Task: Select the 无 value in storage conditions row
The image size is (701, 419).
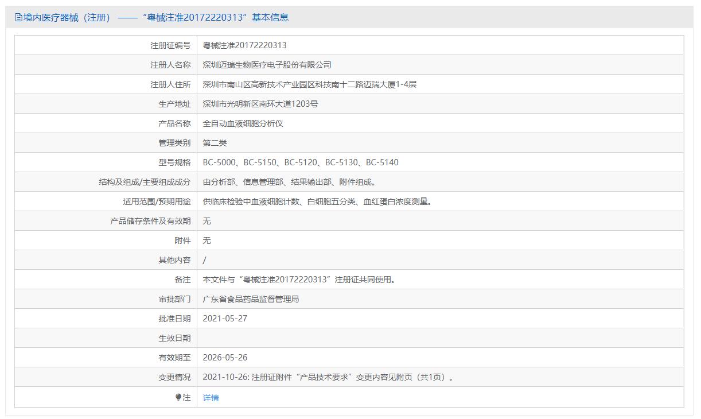Action: (207, 221)
